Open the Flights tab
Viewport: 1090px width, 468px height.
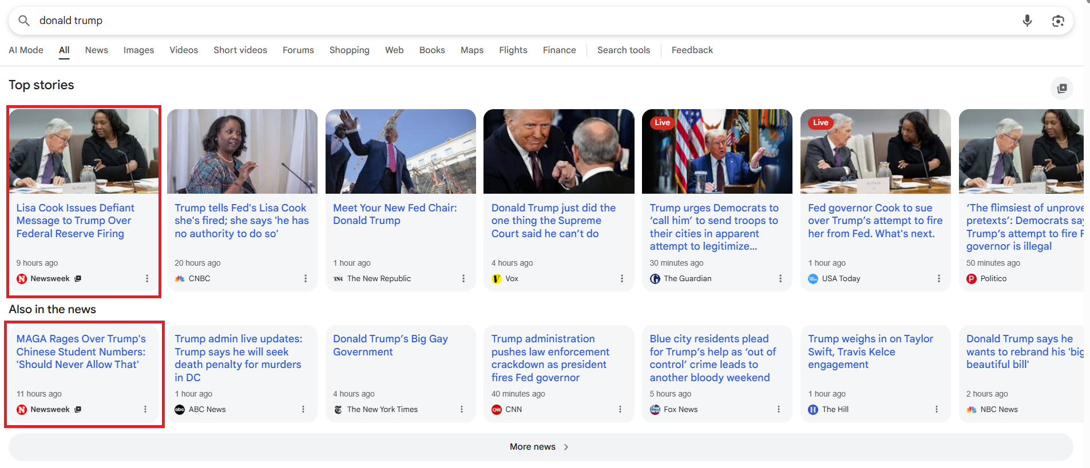[x=513, y=50]
